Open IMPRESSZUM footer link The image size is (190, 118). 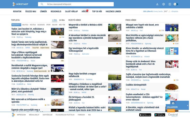point(21,115)
